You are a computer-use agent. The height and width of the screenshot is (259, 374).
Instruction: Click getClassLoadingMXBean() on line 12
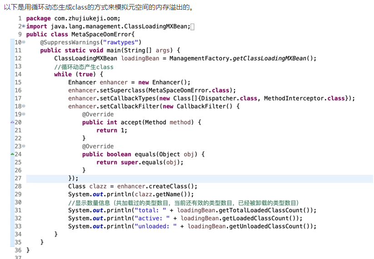[272, 59]
